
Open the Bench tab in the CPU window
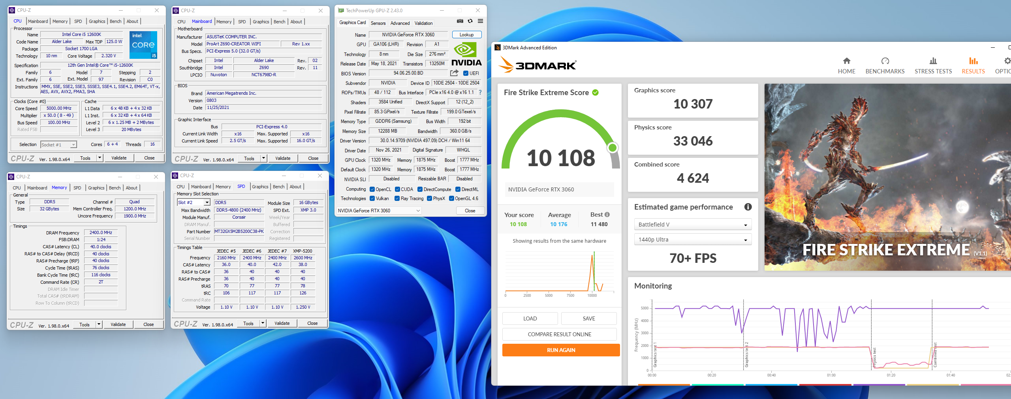(115, 21)
